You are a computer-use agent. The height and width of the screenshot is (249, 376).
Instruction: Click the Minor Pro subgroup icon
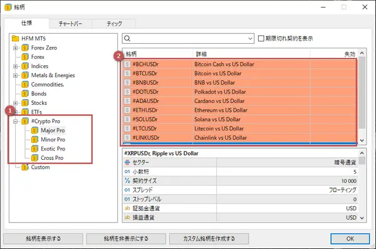[x=34, y=139]
